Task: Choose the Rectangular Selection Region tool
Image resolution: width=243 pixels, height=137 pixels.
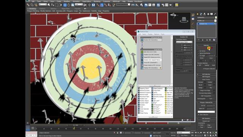Action: (x=57, y=5)
